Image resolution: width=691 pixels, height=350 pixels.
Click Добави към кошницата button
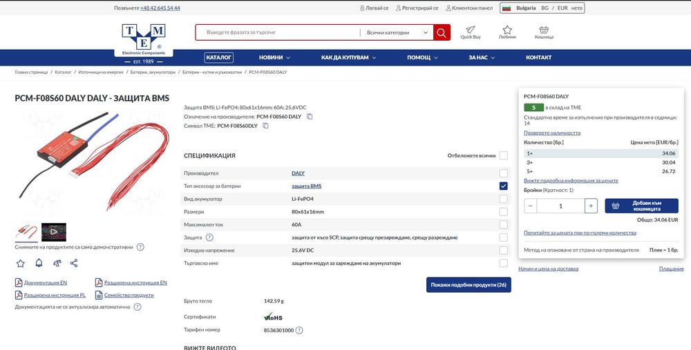(641, 206)
